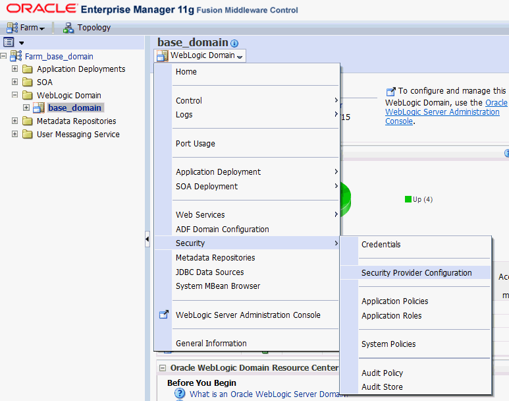
Task: Click the green Up (4) legend swatch
Action: 408,199
